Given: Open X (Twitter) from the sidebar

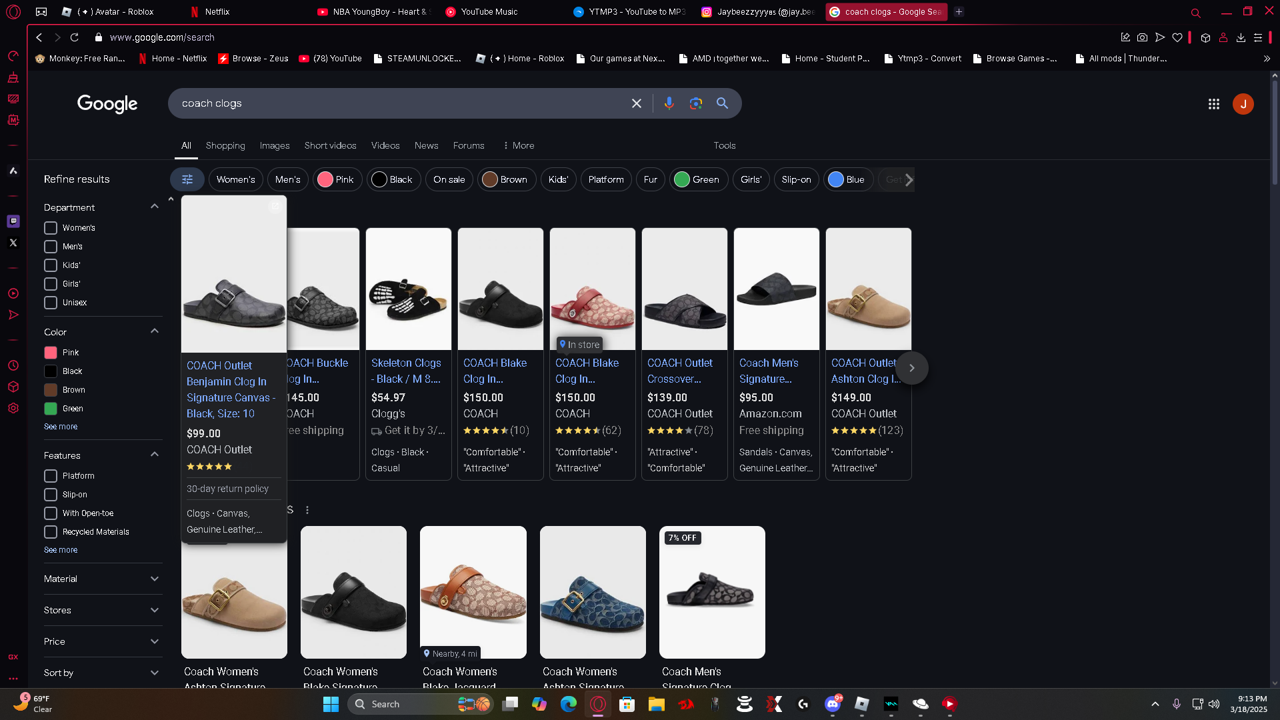Looking at the screenshot, I should [13, 243].
